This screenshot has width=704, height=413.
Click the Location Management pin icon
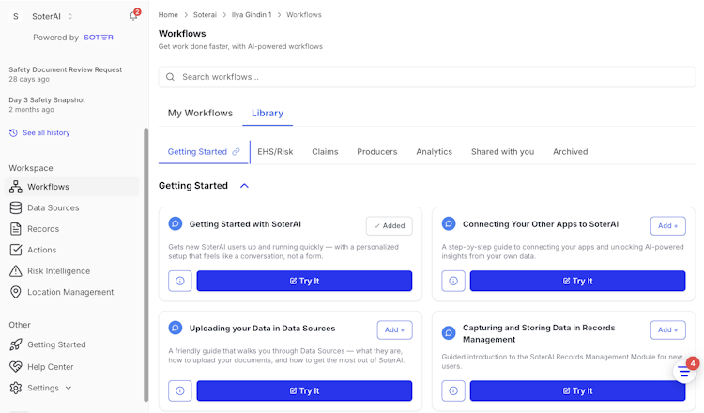coord(16,292)
